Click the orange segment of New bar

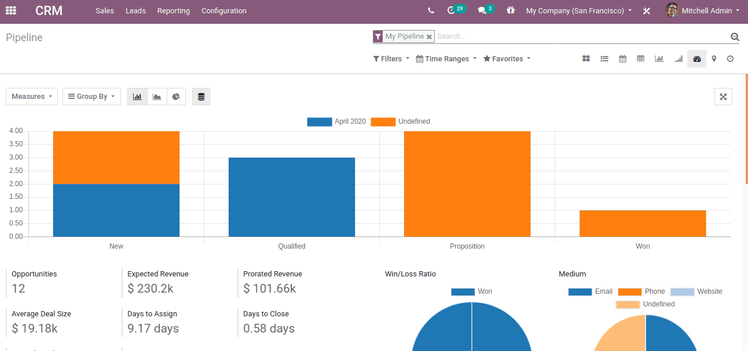[x=116, y=157]
